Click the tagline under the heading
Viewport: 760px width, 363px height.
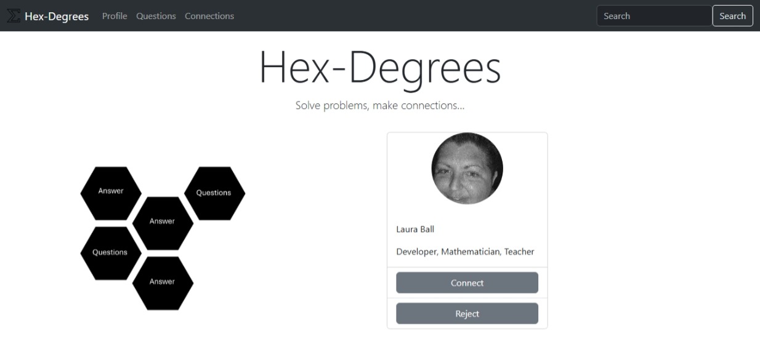click(380, 105)
